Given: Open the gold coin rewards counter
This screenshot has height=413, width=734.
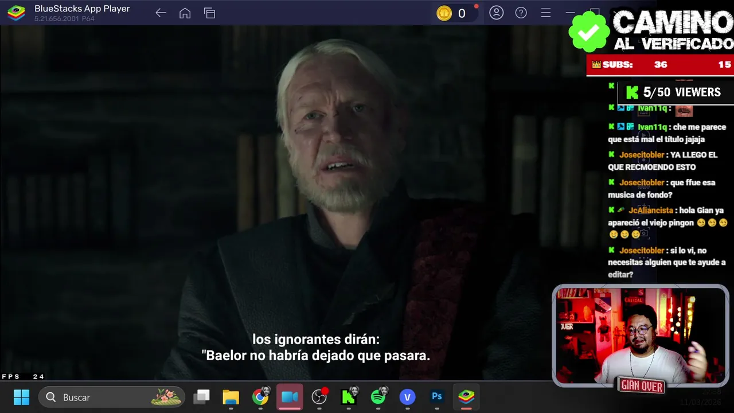Looking at the screenshot, I should [453, 13].
